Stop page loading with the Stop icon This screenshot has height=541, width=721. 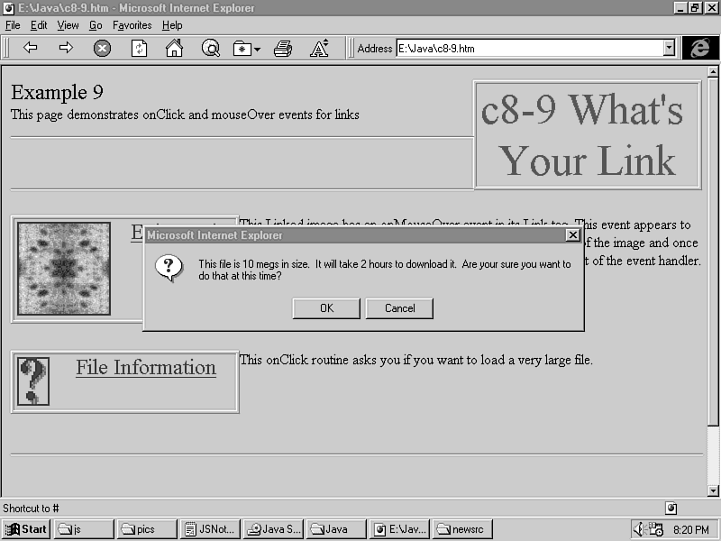click(x=102, y=49)
